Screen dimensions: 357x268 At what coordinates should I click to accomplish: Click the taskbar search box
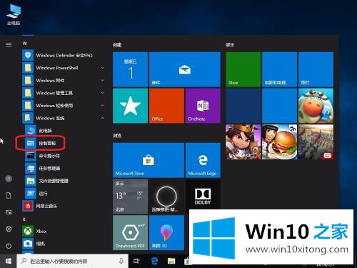(x=73, y=261)
